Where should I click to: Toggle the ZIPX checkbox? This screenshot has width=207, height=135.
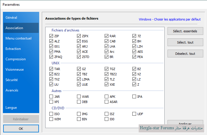pos(79,36)
